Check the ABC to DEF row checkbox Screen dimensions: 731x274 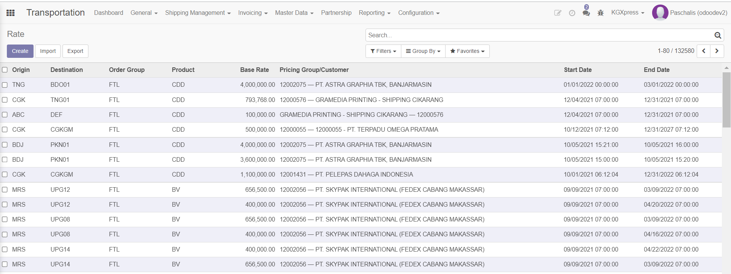tap(5, 115)
